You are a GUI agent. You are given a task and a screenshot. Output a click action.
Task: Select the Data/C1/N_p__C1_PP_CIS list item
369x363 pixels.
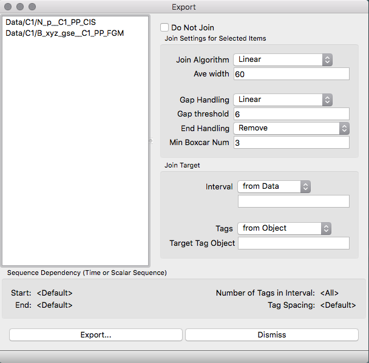[x=50, y=22]
